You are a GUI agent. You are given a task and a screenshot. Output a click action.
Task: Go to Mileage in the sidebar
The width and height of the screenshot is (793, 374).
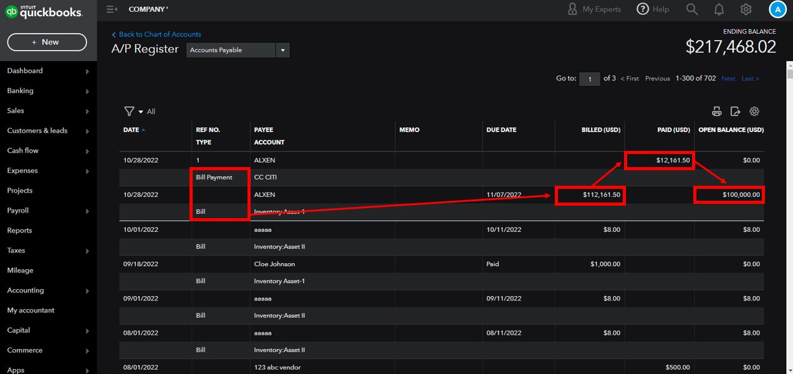(x=20, y=271)
